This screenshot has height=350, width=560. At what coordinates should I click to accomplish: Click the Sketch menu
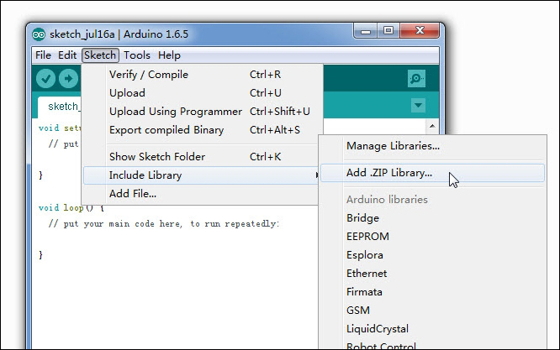[x=100, y=55]
